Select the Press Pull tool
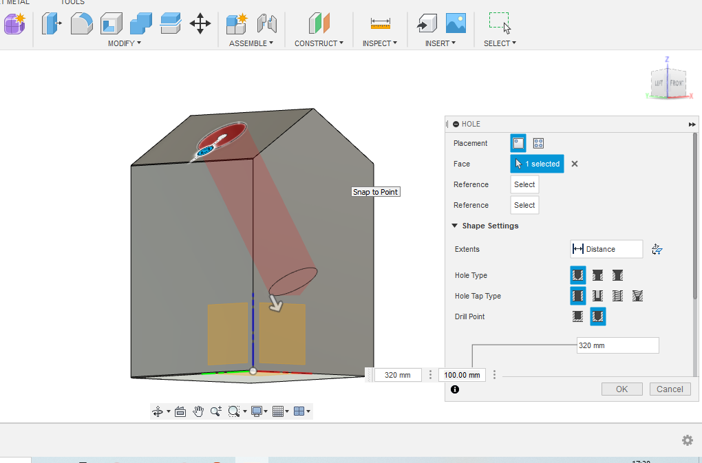702x463 pixels. (52, 23)
